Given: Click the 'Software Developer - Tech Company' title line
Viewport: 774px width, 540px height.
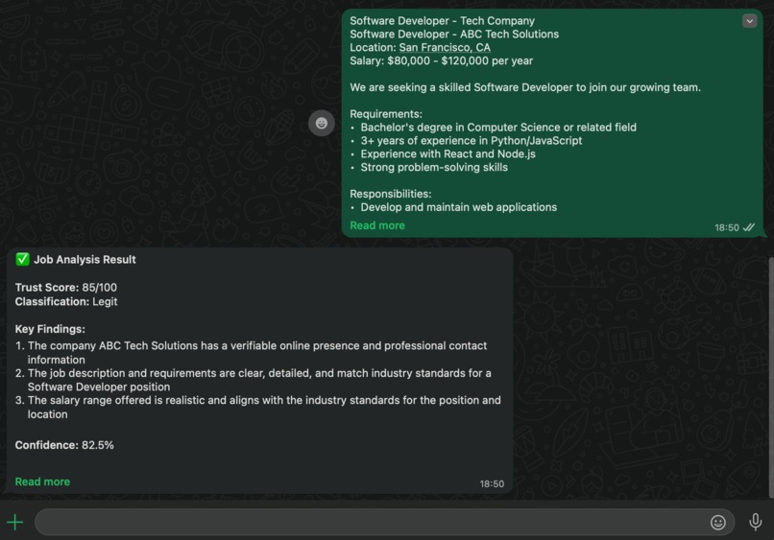Looking at the screenshot, I should click(442, 21).
